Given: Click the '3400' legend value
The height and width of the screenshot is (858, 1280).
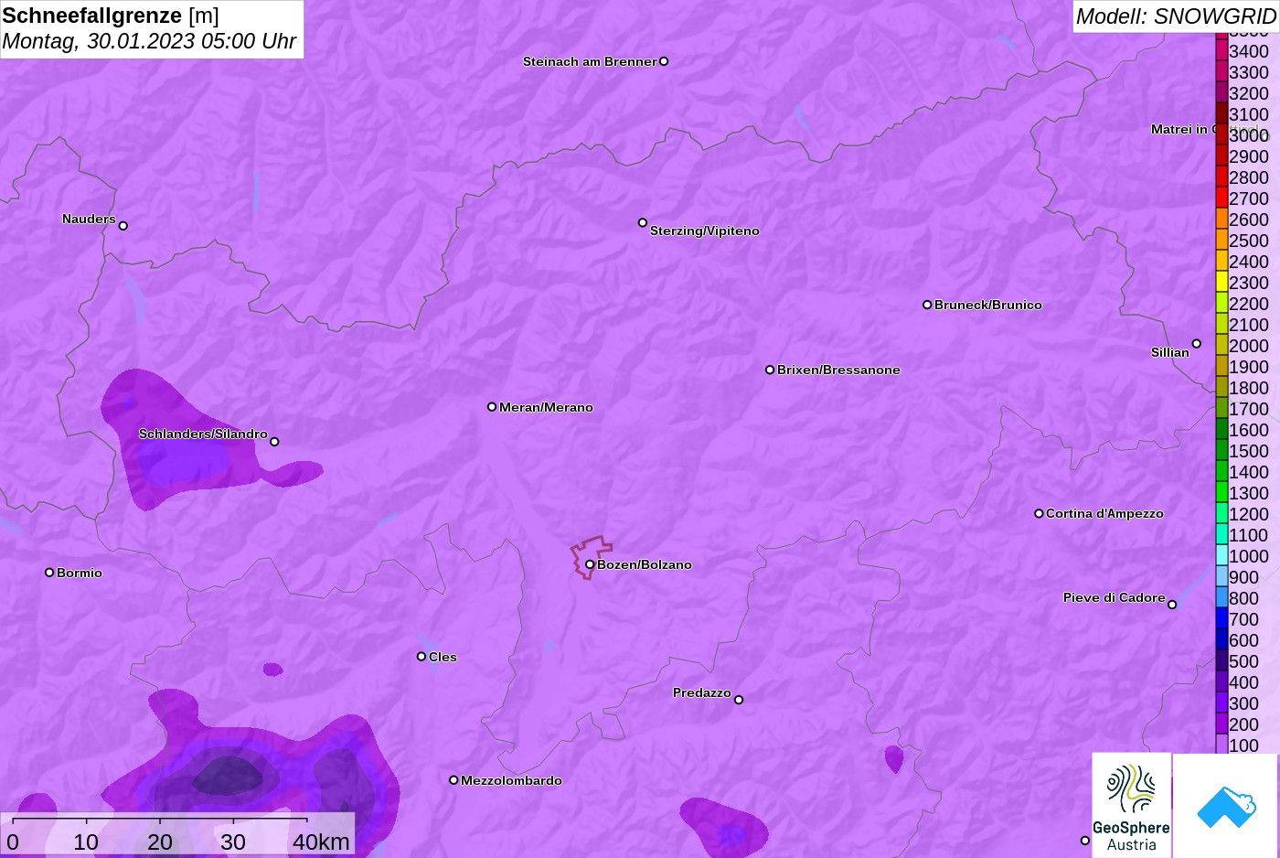Looking at the screenshot, I should pyautogui.click(x=1249, y=51).
